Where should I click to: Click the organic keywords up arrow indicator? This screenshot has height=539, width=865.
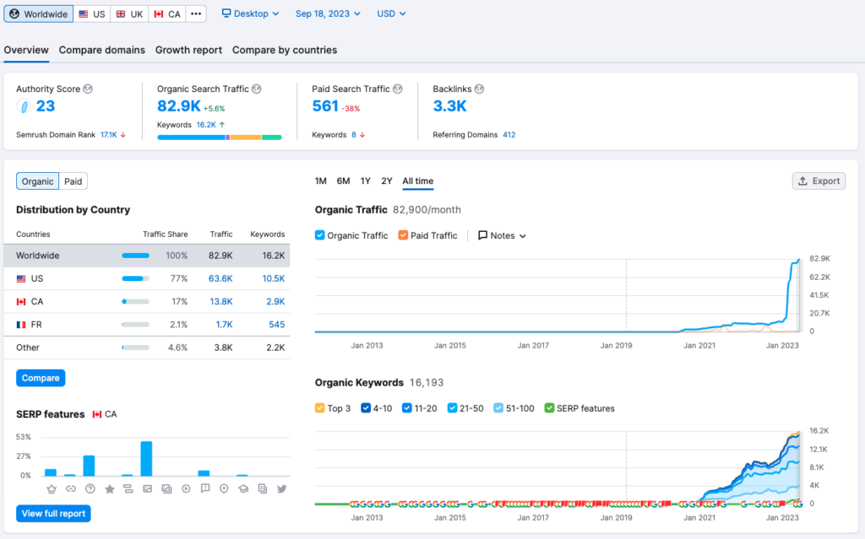click(x=222, y=125)
